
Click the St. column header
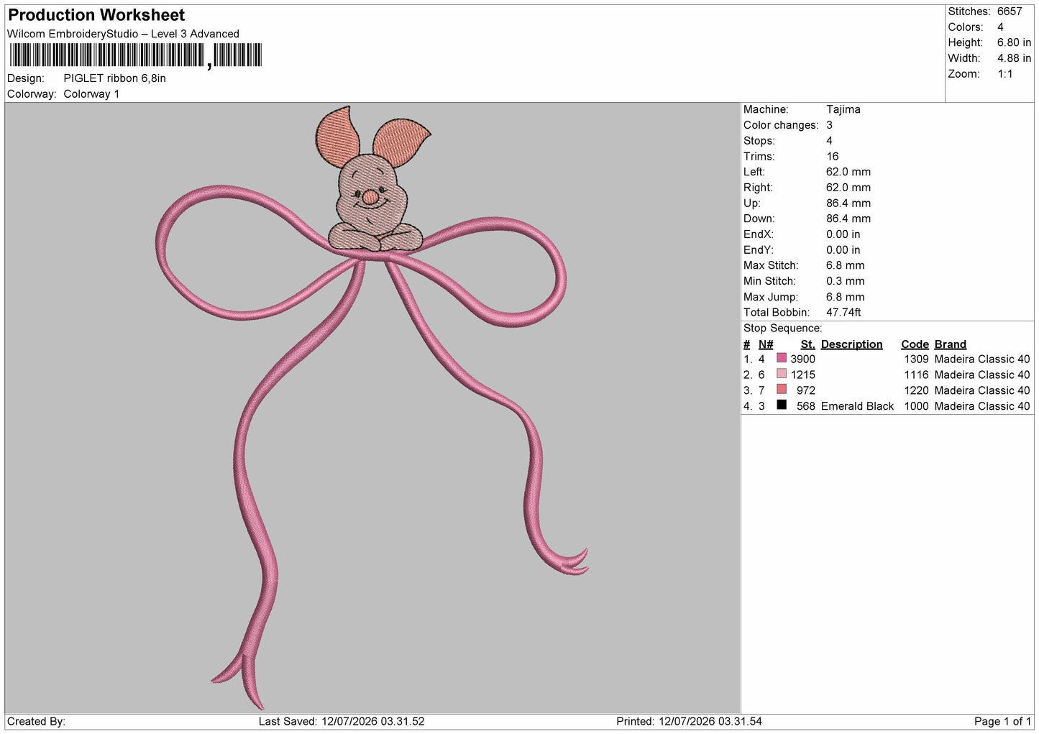(x=807, y=344)
